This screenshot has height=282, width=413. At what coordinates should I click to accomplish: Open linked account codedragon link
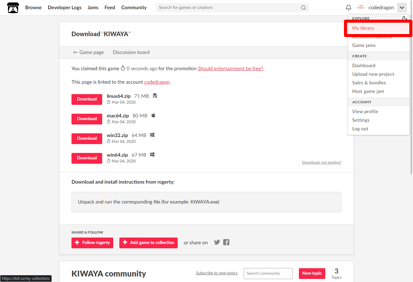point(157,82)
